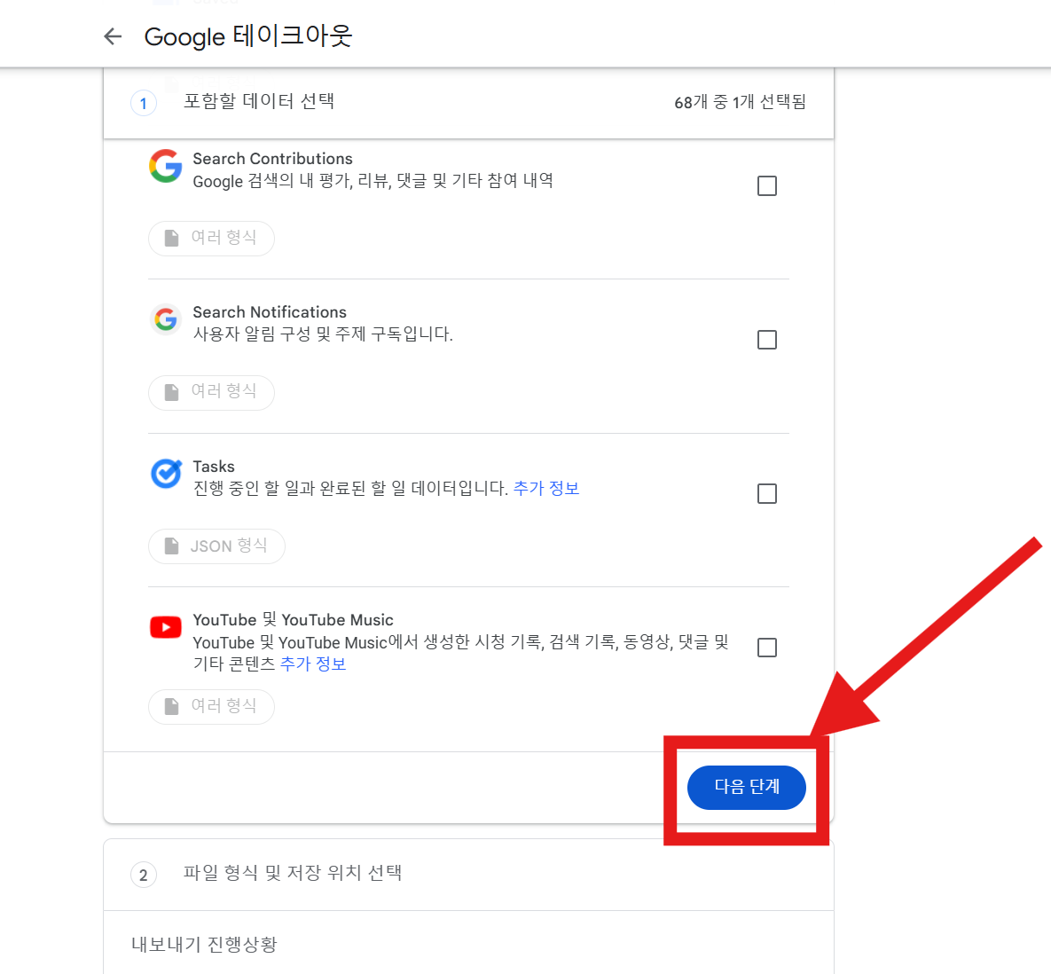Click the 68개 중 1개 선택됨 text
The image size is (1051, 974).
[x=740, y=102]
